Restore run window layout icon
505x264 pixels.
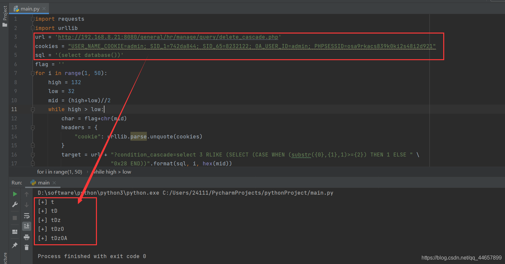click(x=15, y=232)
